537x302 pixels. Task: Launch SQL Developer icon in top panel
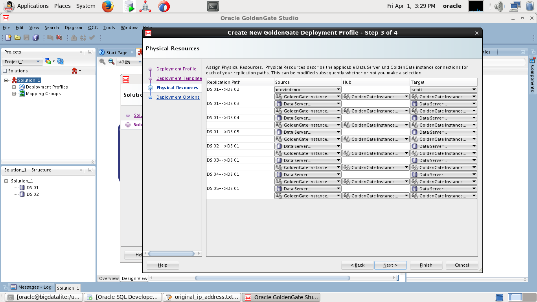coord(129,6)
